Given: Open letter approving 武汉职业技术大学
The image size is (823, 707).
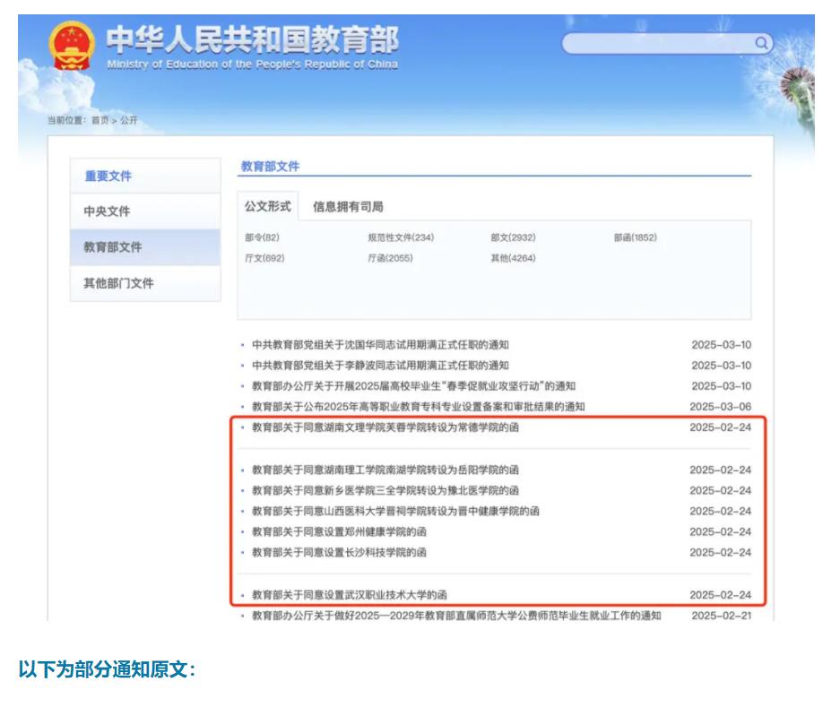Looking at the screenshot, I should coord(349,594).
